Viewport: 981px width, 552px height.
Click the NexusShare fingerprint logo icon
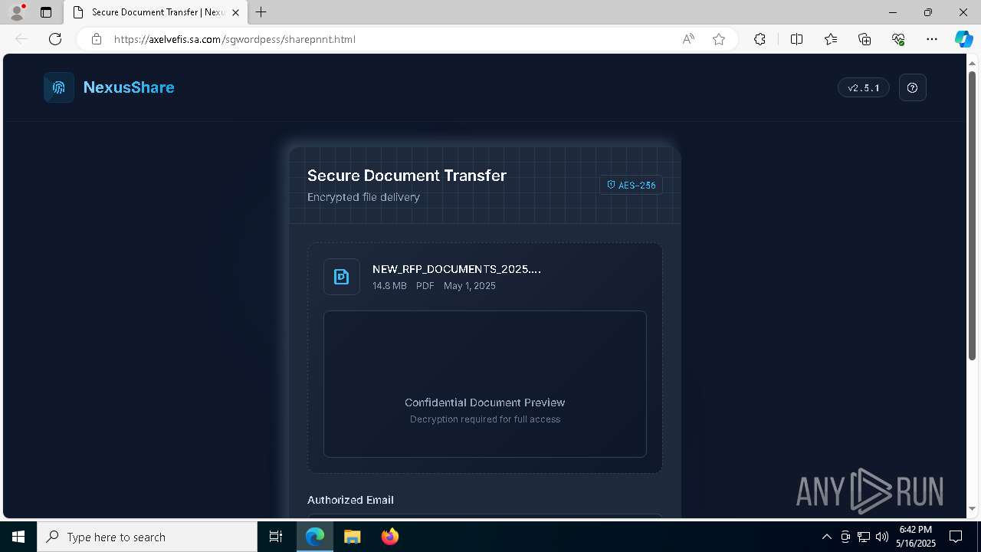59,87
